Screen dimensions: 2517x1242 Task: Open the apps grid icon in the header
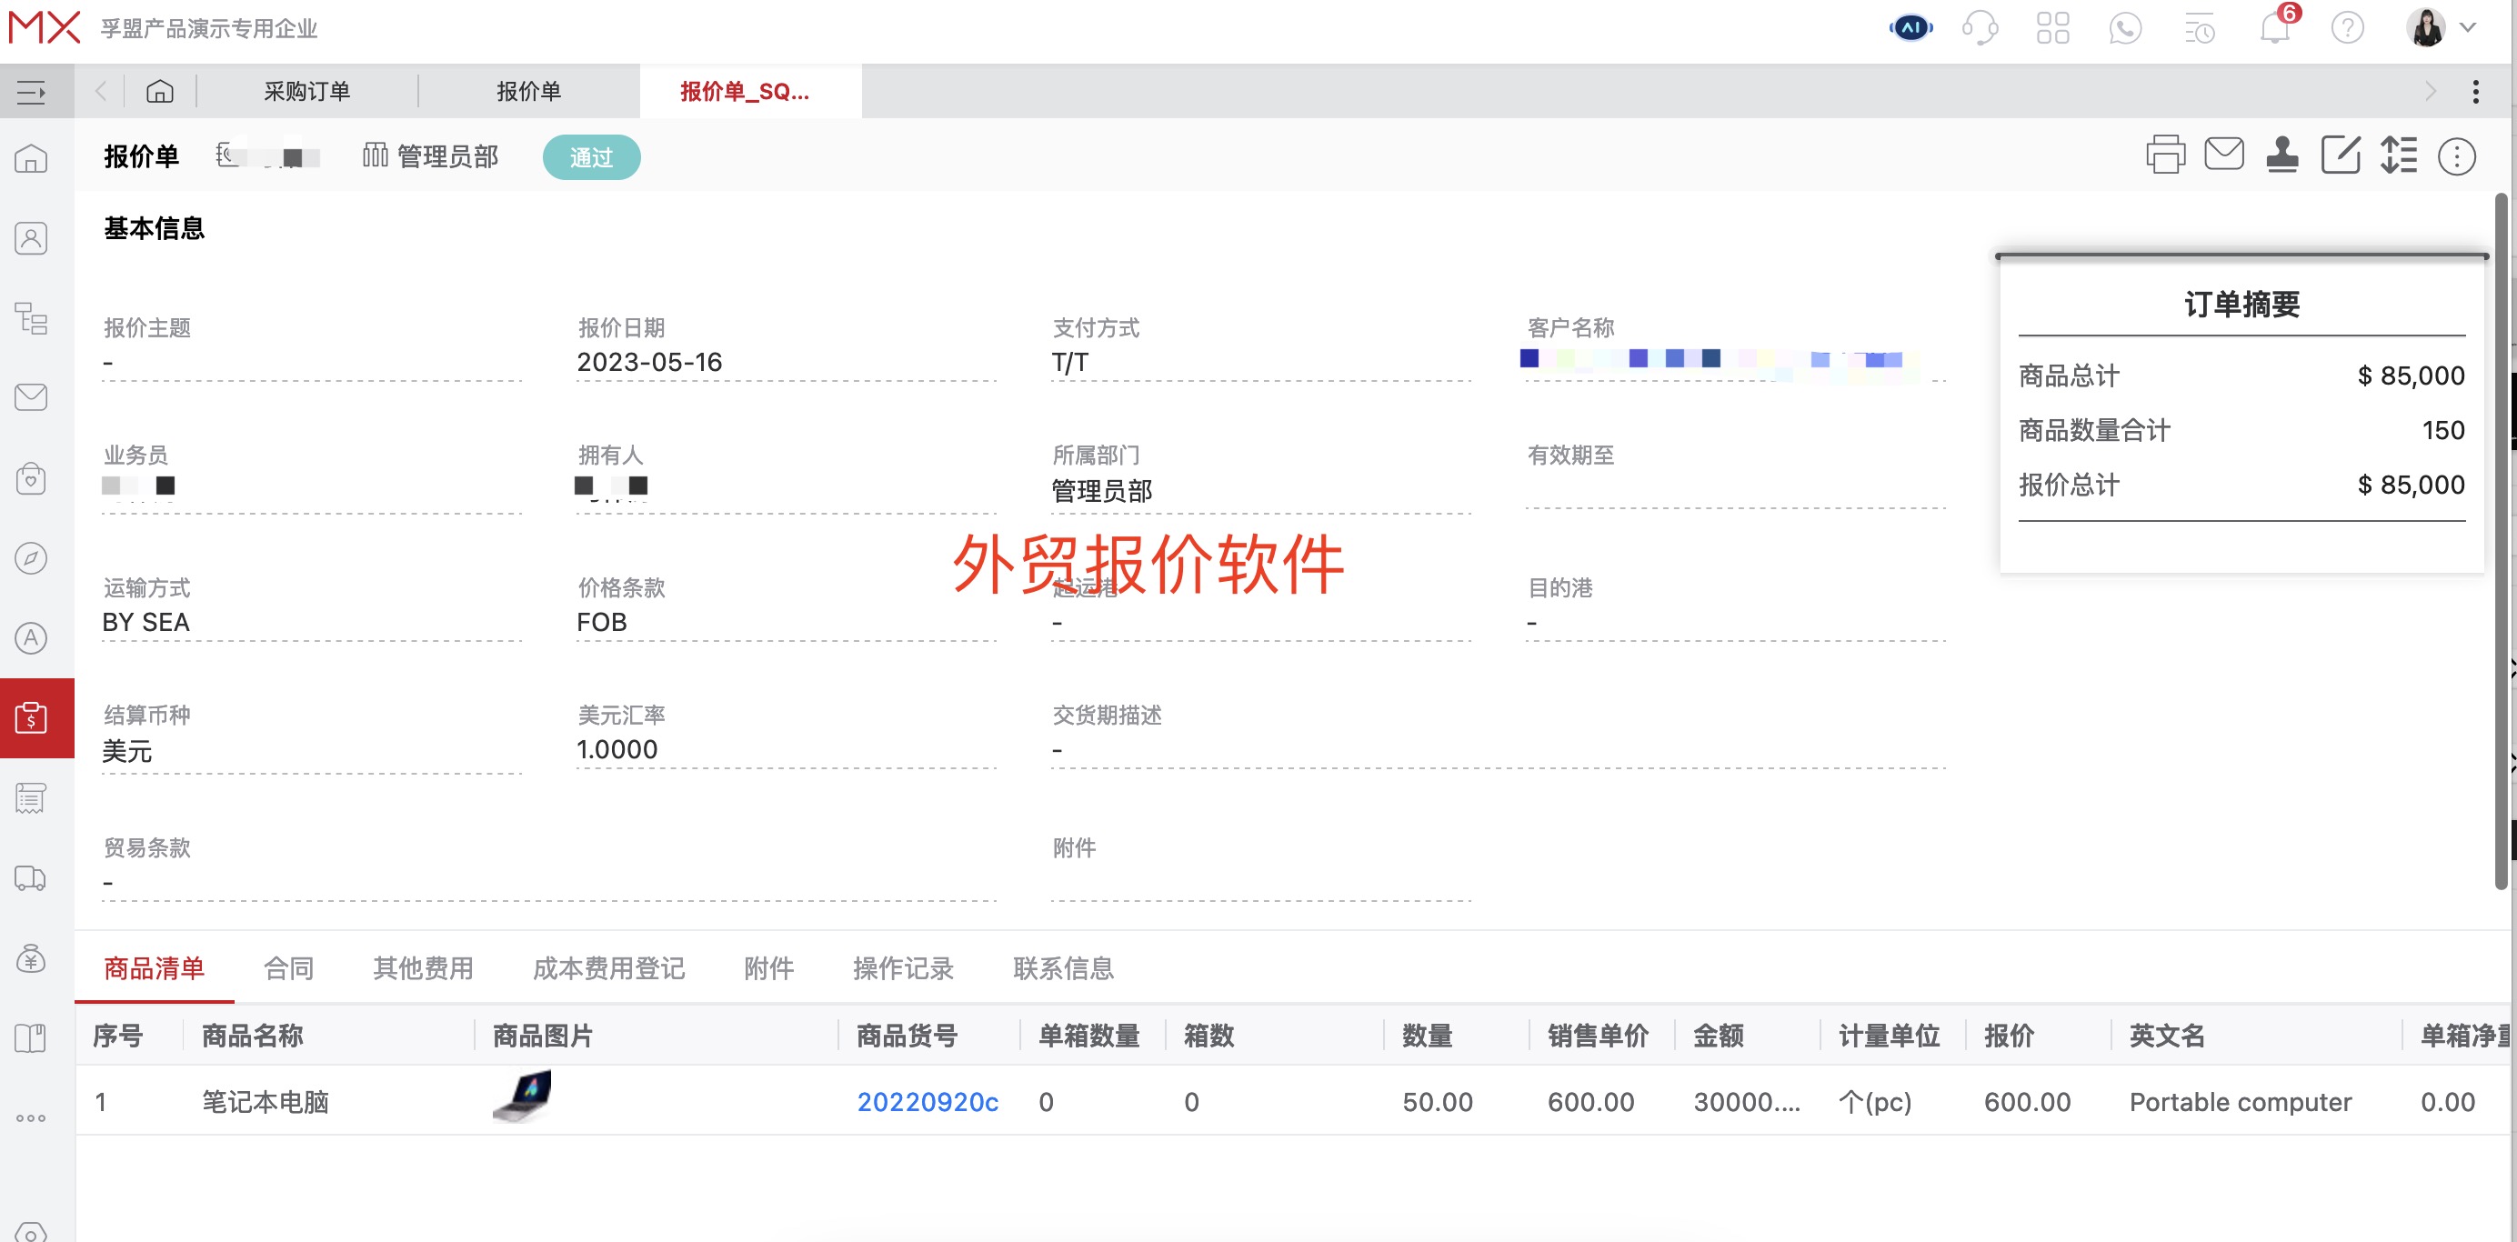click(x=2053, y=27)
